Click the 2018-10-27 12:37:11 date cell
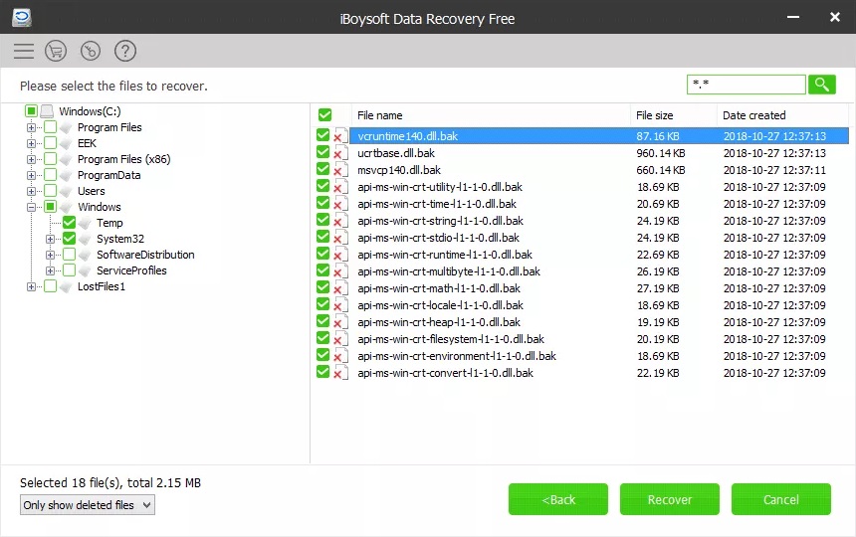This screenshot has height=537, width=856. pos(774,170)
